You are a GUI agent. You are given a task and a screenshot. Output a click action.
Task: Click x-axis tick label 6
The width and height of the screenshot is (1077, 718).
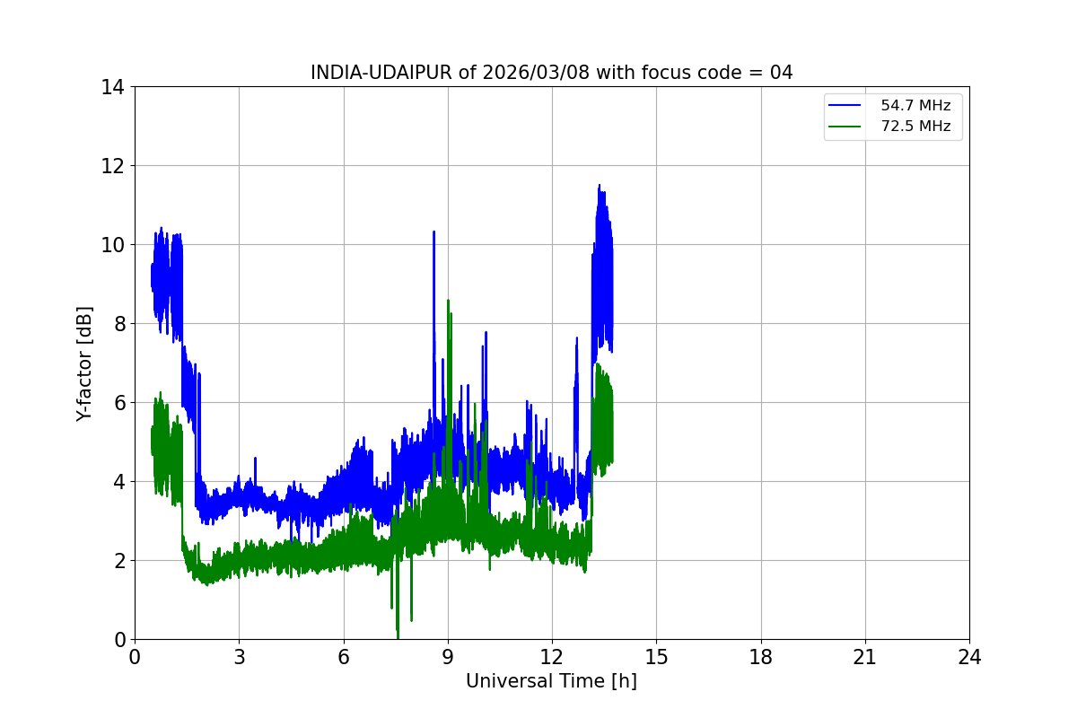click(343, 657)
